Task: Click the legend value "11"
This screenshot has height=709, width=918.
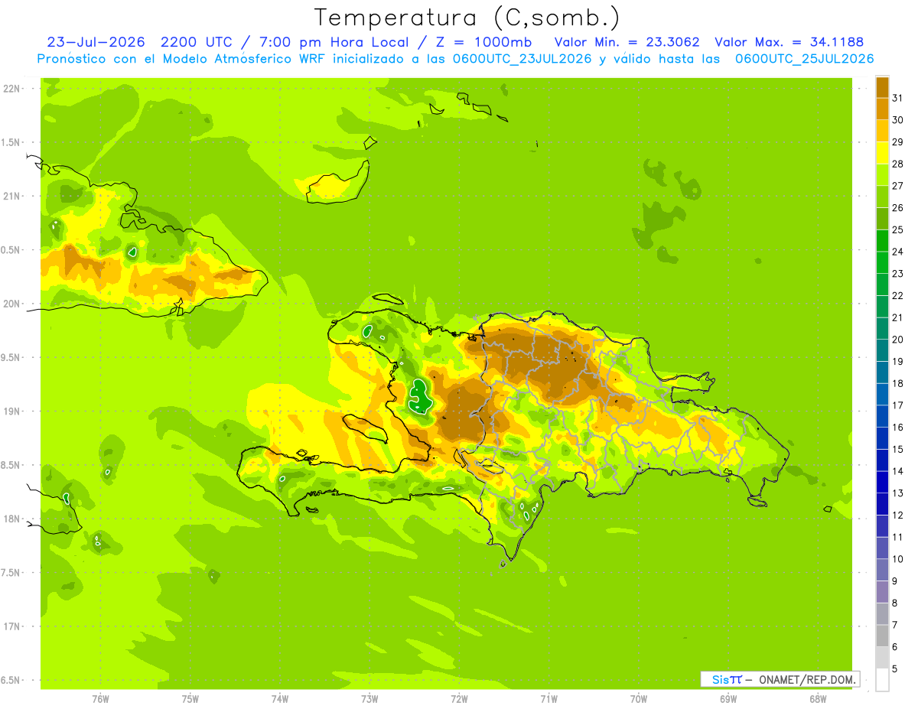Action: pyautogui.click(x=898, y=537)
